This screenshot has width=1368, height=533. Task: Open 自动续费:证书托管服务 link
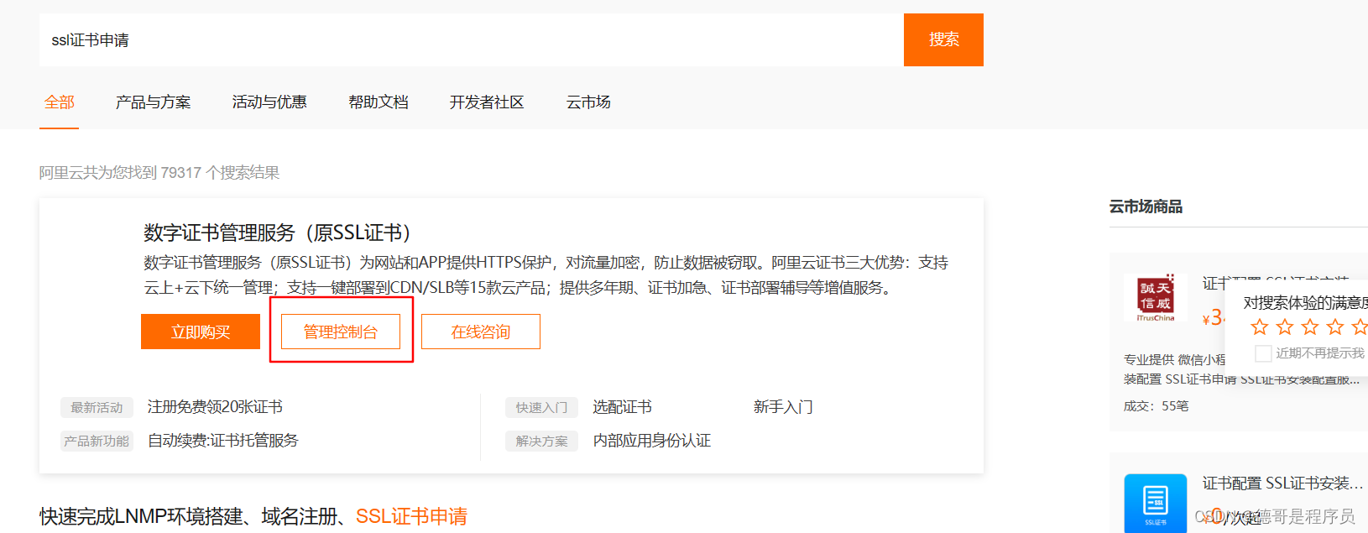[223, 441]
